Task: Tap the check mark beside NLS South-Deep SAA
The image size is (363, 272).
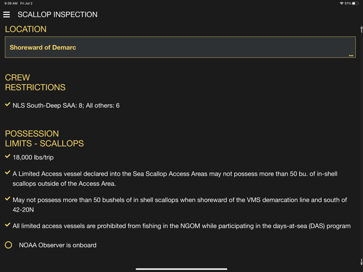Action: [8, 105]
